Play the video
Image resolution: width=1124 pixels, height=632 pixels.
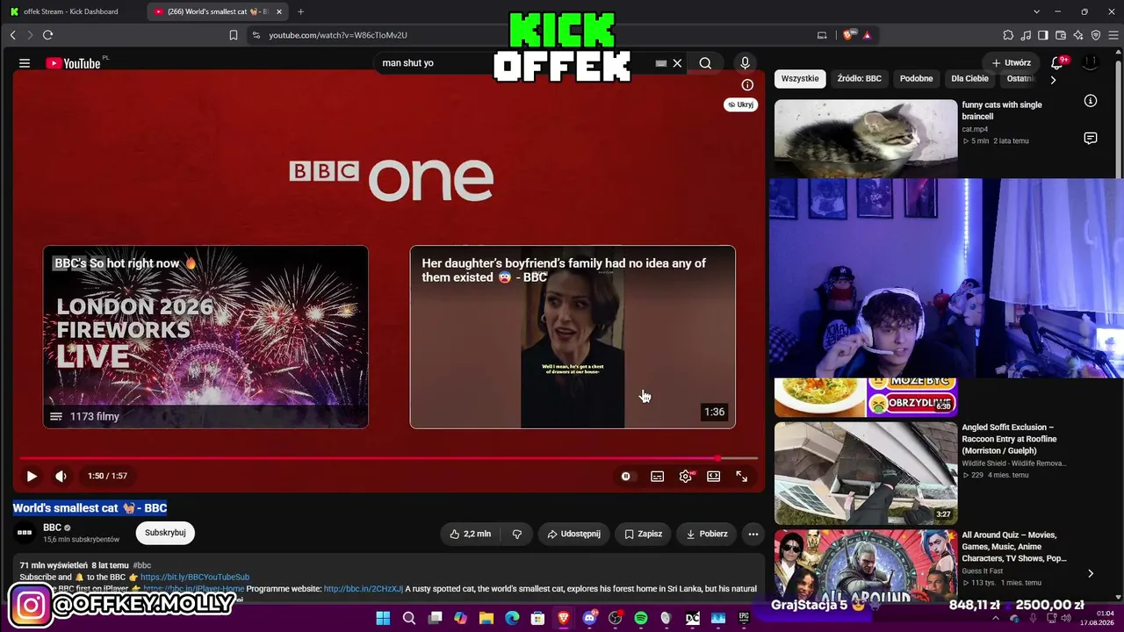(x=32, y=476)
